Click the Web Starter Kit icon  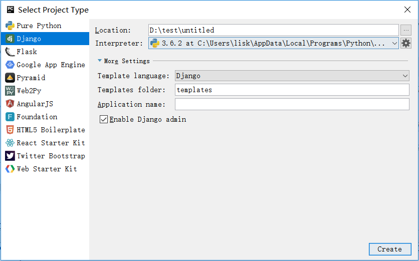point(10,169)
